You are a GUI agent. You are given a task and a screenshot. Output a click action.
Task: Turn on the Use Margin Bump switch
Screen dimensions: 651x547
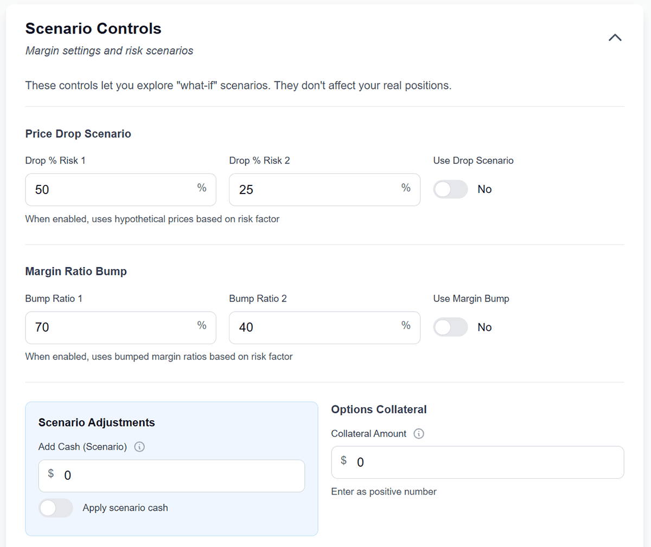point(450,327)
